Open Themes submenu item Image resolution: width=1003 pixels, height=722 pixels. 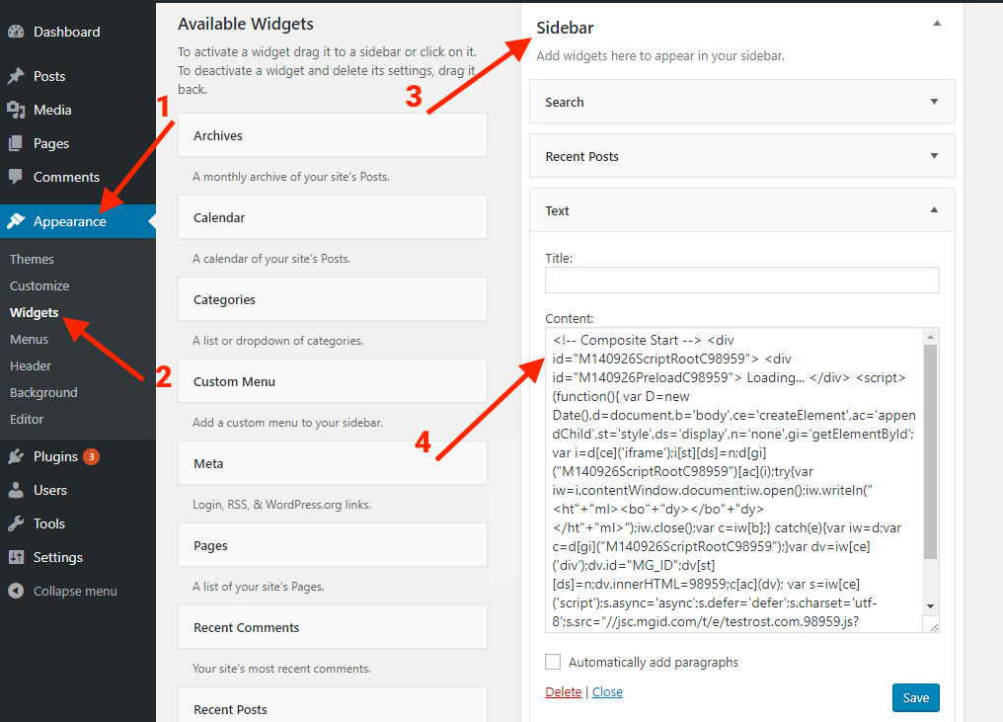point(32,259)
